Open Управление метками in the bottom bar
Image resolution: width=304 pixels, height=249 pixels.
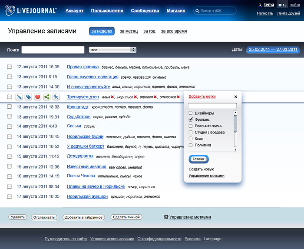[x=190, y=217]
